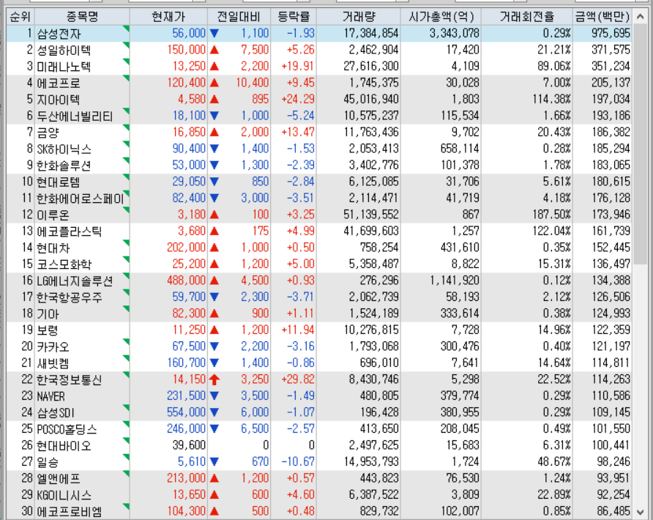This screenshot has height=520, width=653.
Task: Select 에코프로비엠 stock name
Action: tap(69, 511)
